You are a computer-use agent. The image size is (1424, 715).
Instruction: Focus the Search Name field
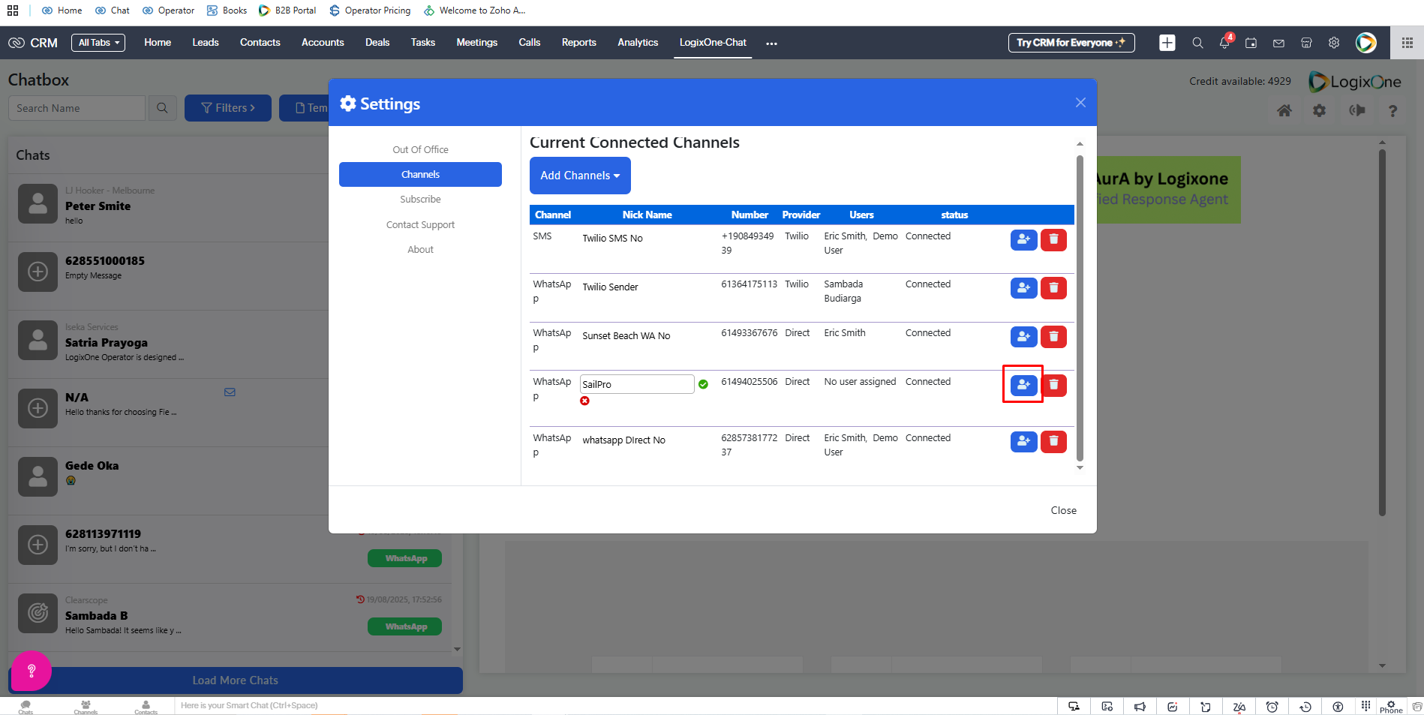[x=77, y=108]
